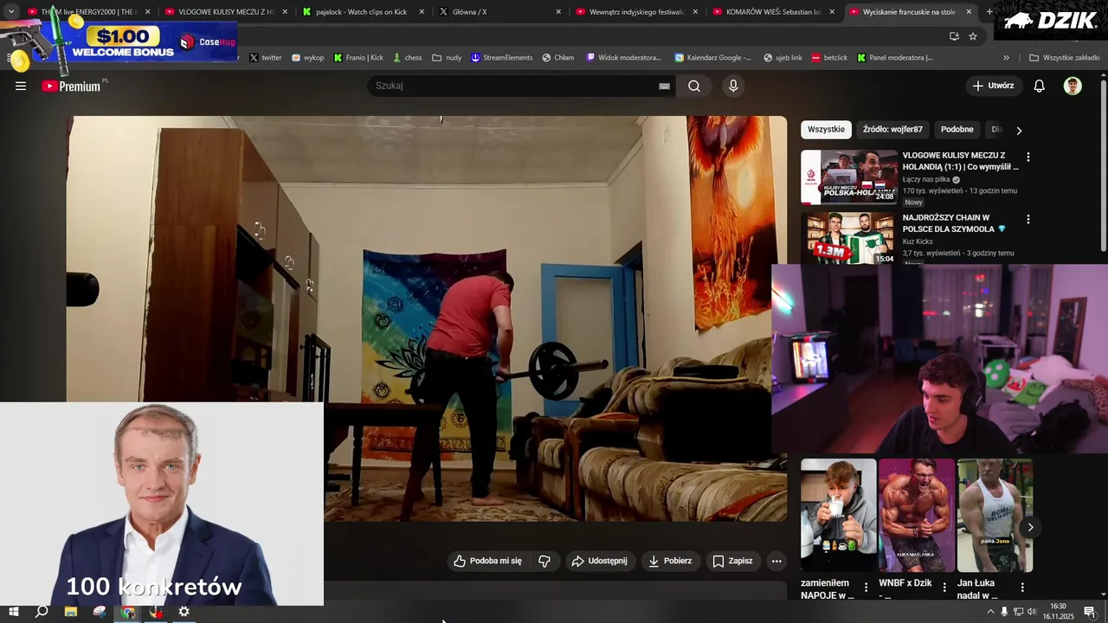Switch to pajalock Kick clips tab
The height and width of the screenshot is (623, 1108).
(361, 12)
